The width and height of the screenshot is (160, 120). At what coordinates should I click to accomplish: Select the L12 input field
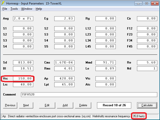point(105,28)
